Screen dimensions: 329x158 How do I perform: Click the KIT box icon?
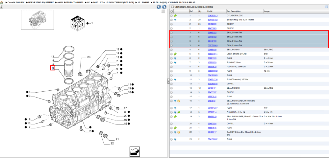[x=77, y=24]
